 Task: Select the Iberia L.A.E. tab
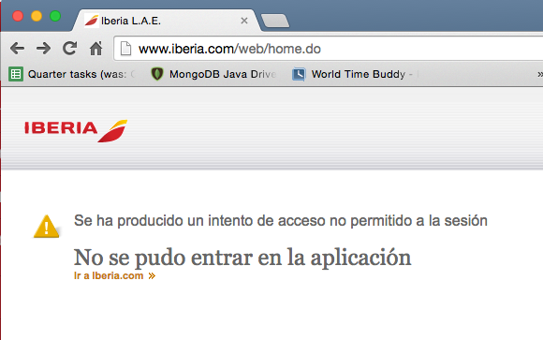click(x=167, y=21)
